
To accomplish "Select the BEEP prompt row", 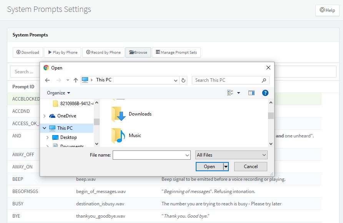I will (165, 179).
